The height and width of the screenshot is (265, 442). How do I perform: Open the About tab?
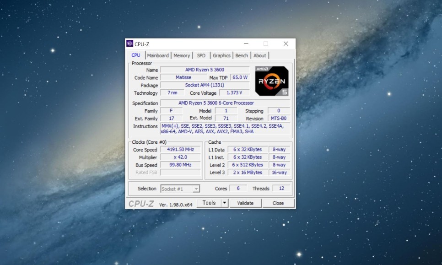point(259,55)
